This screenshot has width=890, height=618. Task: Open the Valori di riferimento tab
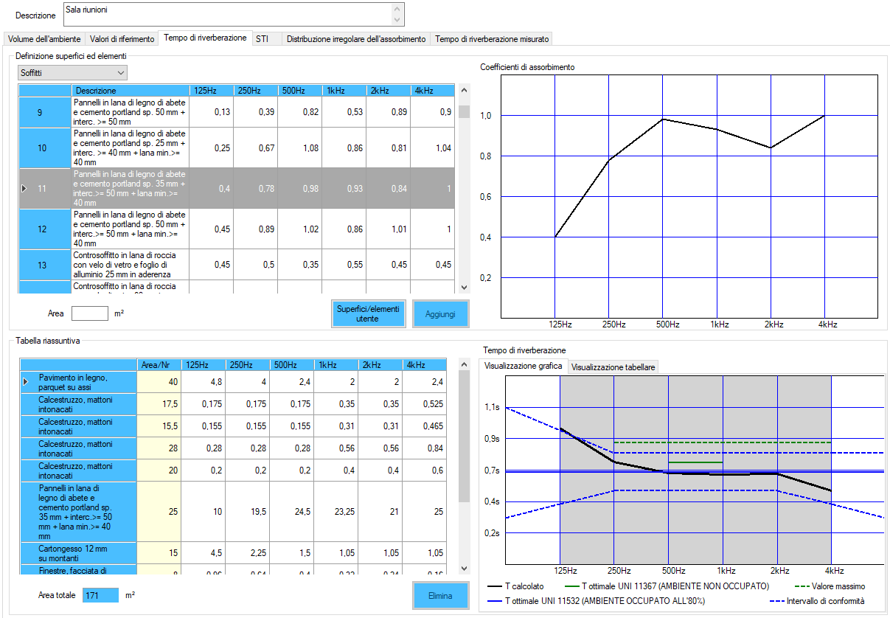click(x=122, y=39)
